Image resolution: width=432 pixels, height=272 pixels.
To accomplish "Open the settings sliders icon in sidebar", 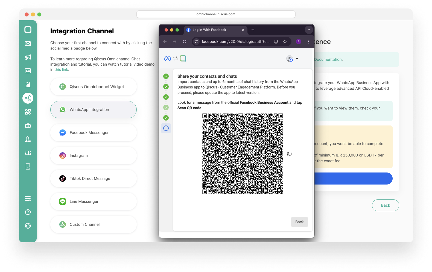I will coord(28,198).
